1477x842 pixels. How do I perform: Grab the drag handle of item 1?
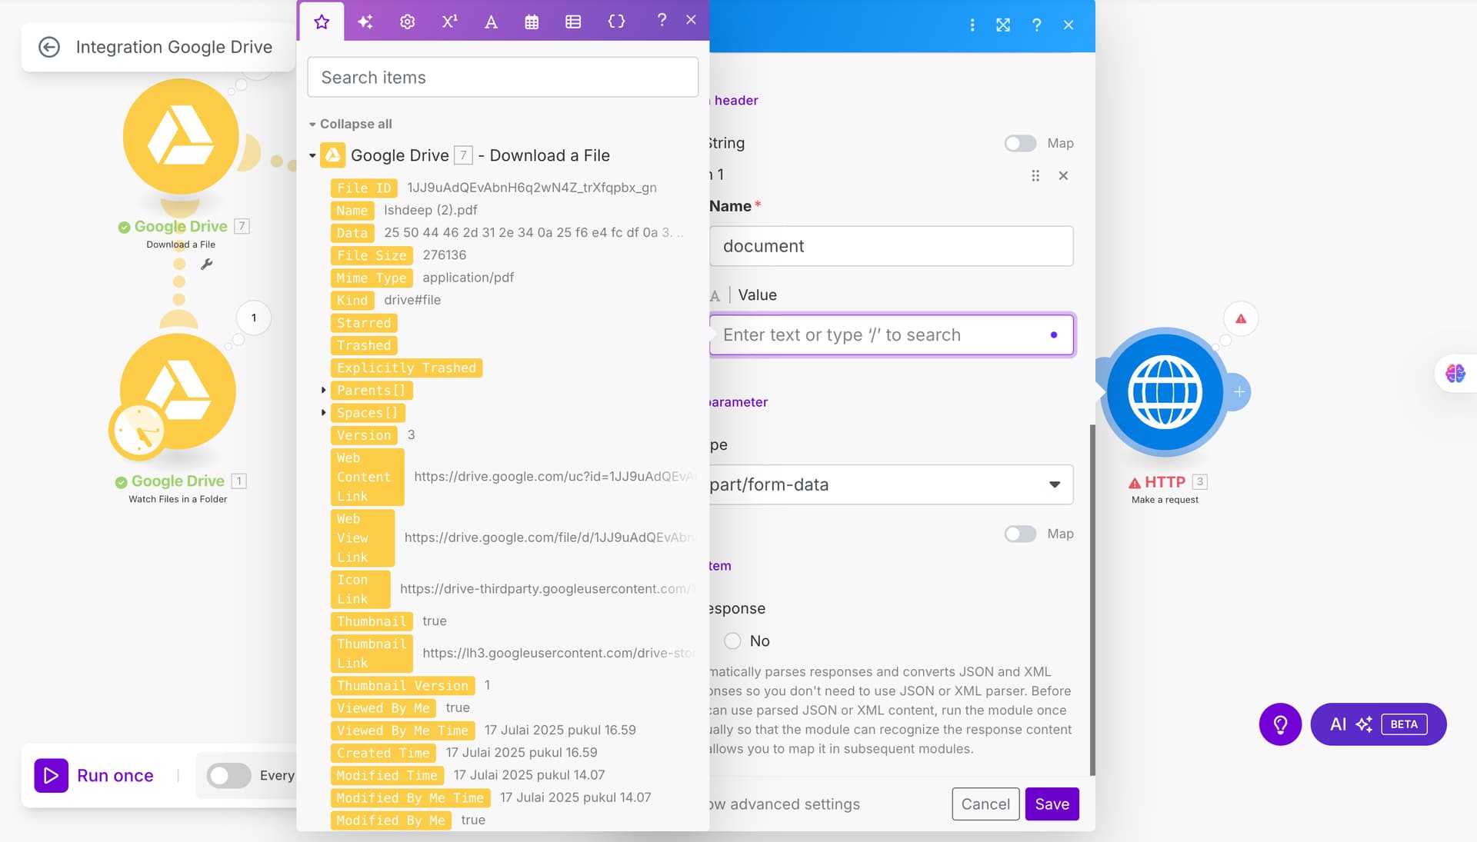1035,176
